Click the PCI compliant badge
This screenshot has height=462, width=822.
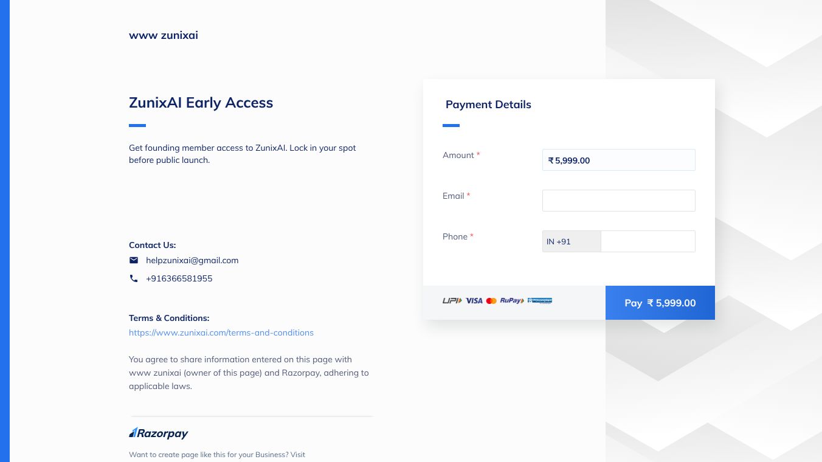[x=540, y=301]
